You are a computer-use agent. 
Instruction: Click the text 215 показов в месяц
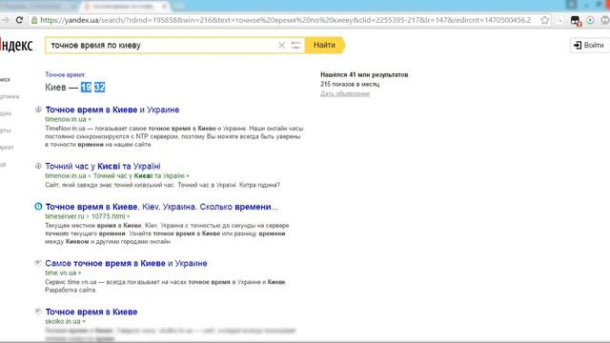(x=350, y=84)
